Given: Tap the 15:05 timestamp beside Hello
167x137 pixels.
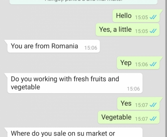Looking at the screenshot, I should point(142,17).
